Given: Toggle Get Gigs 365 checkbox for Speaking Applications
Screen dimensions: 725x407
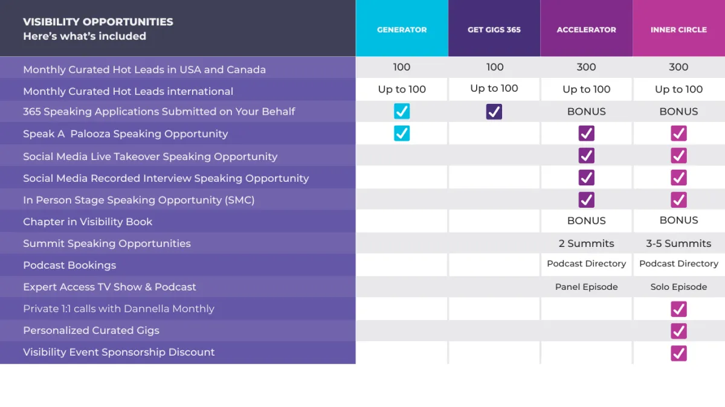Looking at the screenshot, I should 494,111.
